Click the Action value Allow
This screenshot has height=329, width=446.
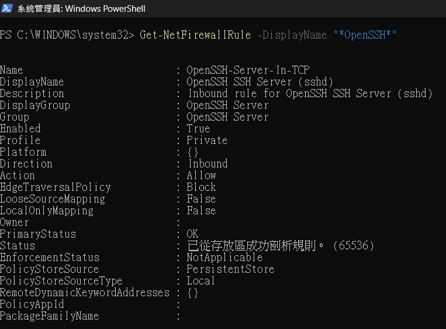pyautogui.click(x=201, y=176)
